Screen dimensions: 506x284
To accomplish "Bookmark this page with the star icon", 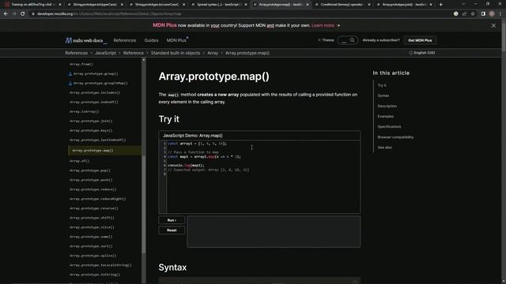I will pos(473,14).
